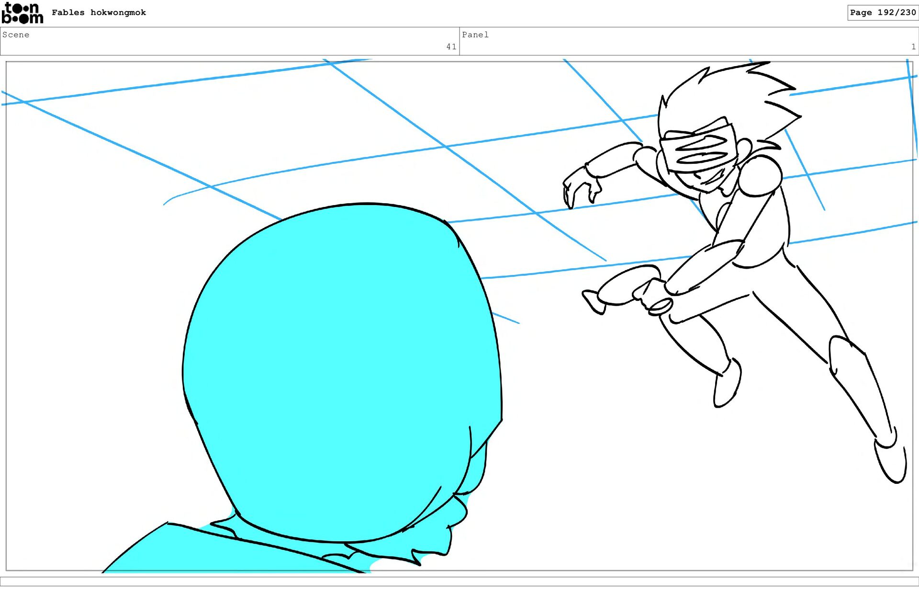Click the Scene header label
This screenshot has height=595, width=919.
click(16, 34)
